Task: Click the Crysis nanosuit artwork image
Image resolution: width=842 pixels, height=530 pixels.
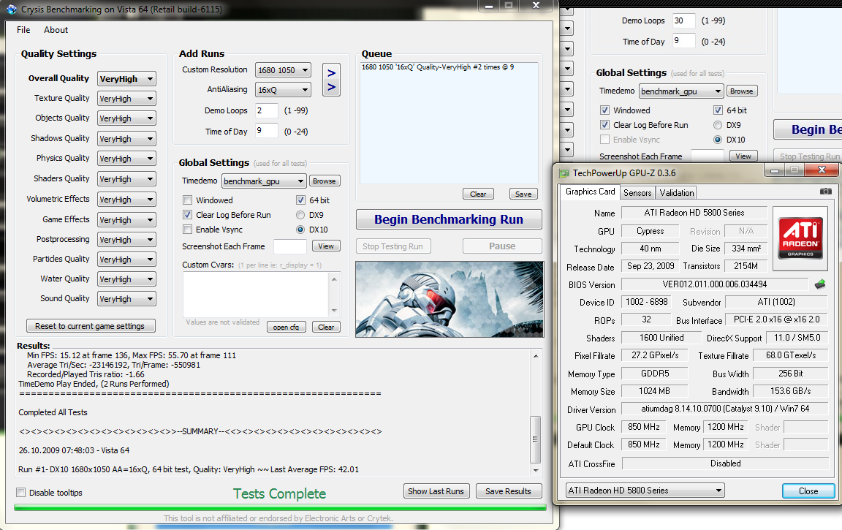Action: point(450,299)
